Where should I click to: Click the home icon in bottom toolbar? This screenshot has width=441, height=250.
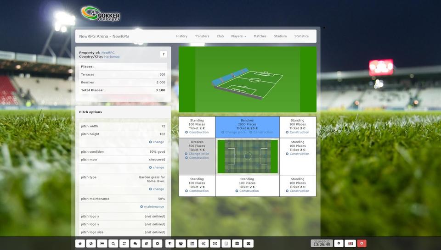pyautogui.click(x=80, y=244)
